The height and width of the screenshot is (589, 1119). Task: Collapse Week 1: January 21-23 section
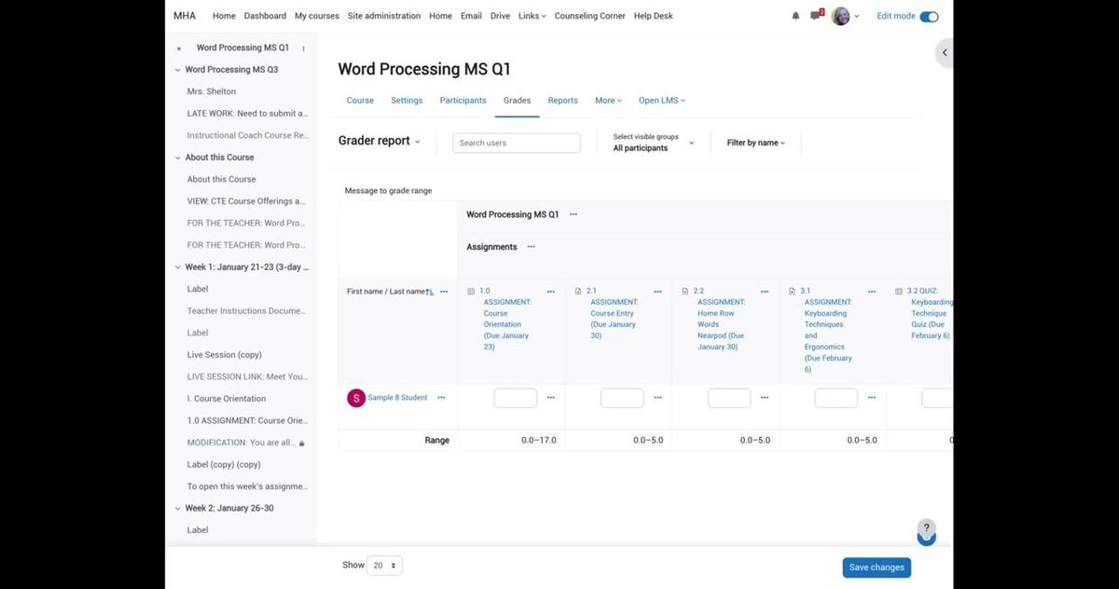pos(178,267)
